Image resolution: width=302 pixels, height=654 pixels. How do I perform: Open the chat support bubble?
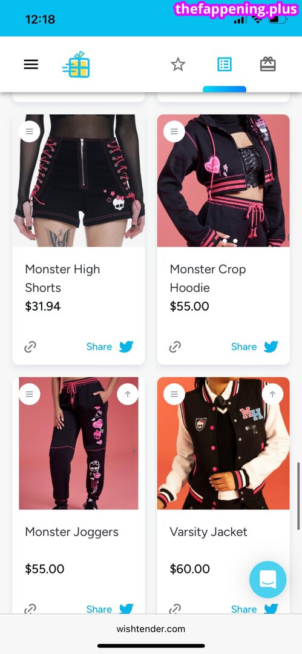pyautogui.click(x=268, y=580)
